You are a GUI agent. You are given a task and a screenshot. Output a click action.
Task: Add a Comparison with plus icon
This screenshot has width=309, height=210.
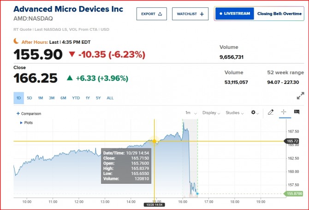29,113
